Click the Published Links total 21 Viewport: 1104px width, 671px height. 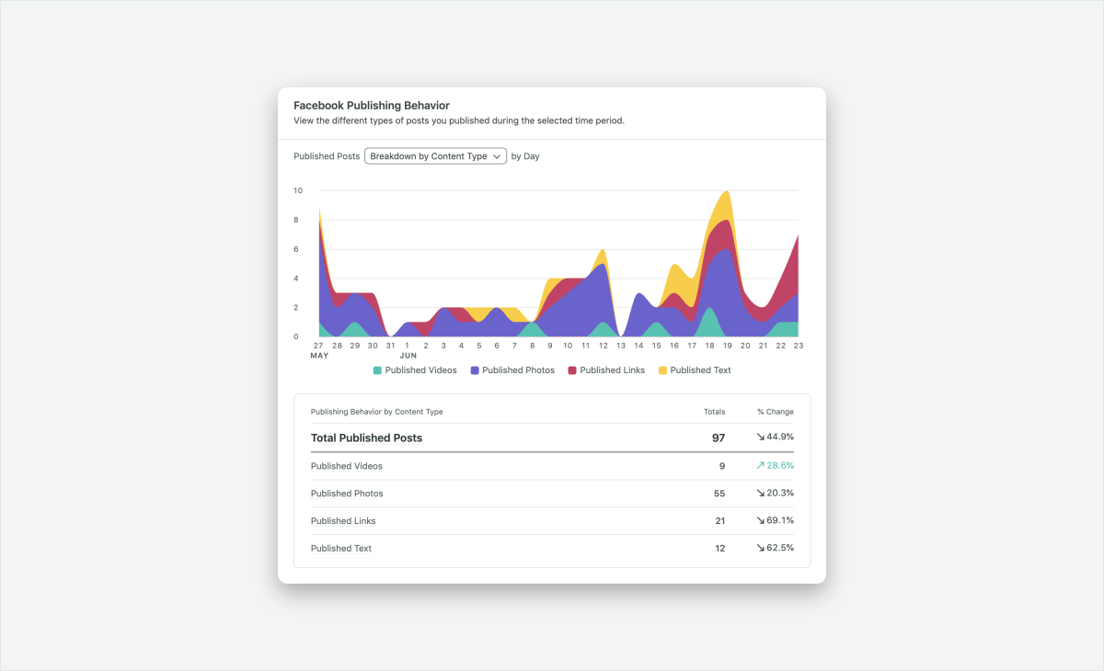(x=719, y=521)
